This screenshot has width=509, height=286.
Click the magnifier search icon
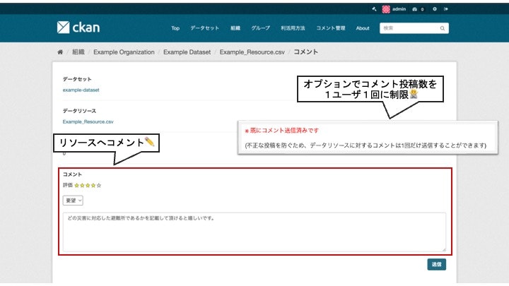click(x=443, y=28)
